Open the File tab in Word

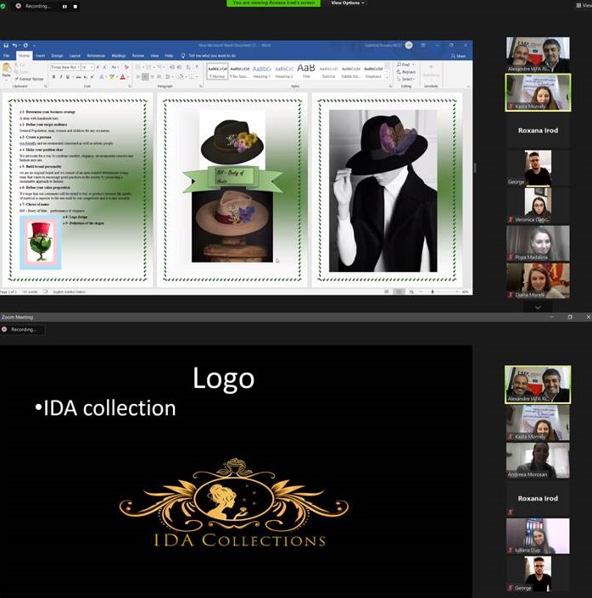click(7, 56)
